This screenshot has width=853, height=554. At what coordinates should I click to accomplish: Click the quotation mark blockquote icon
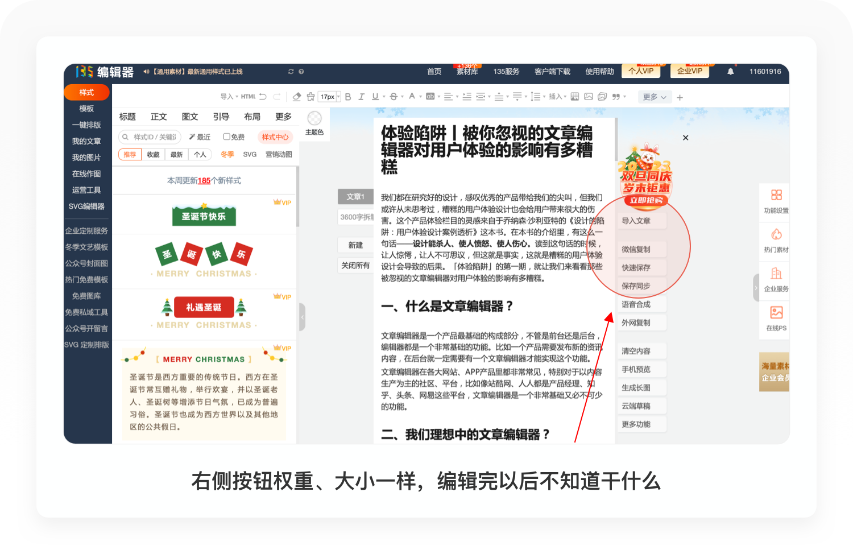pos(616,97)
